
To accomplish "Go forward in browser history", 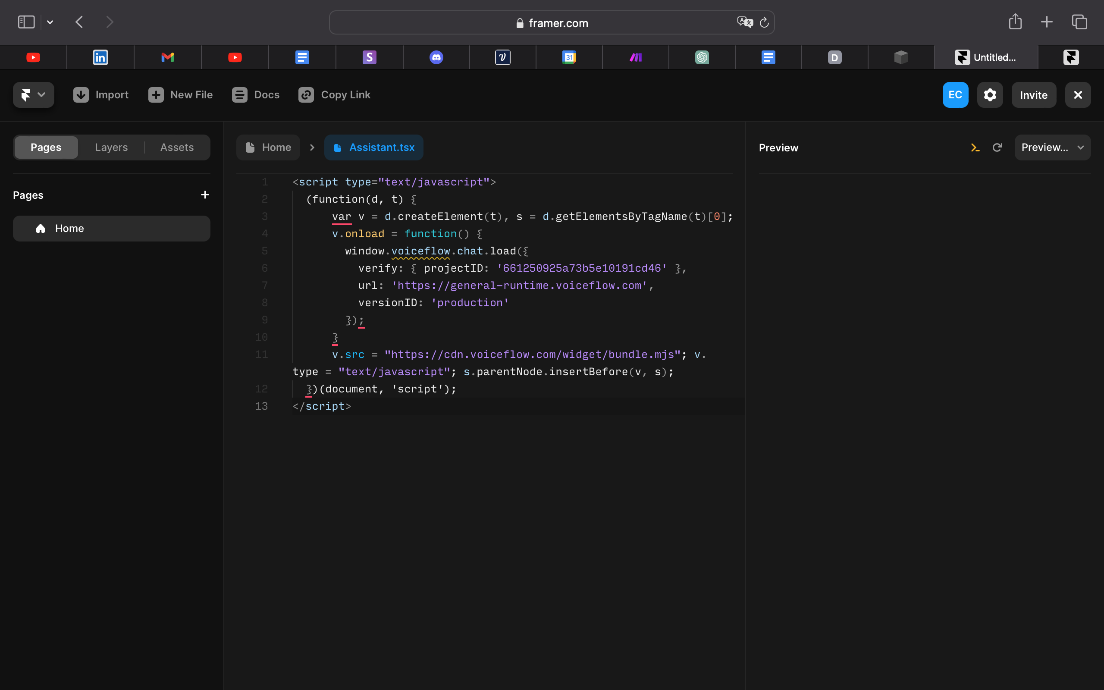I will pyautogui.click(x=110, y=22).
